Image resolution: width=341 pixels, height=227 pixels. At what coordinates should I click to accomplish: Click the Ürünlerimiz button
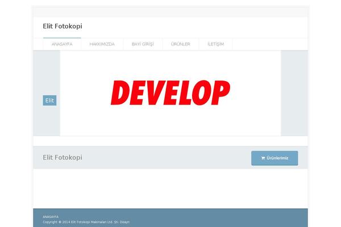[x=275, y=158]
